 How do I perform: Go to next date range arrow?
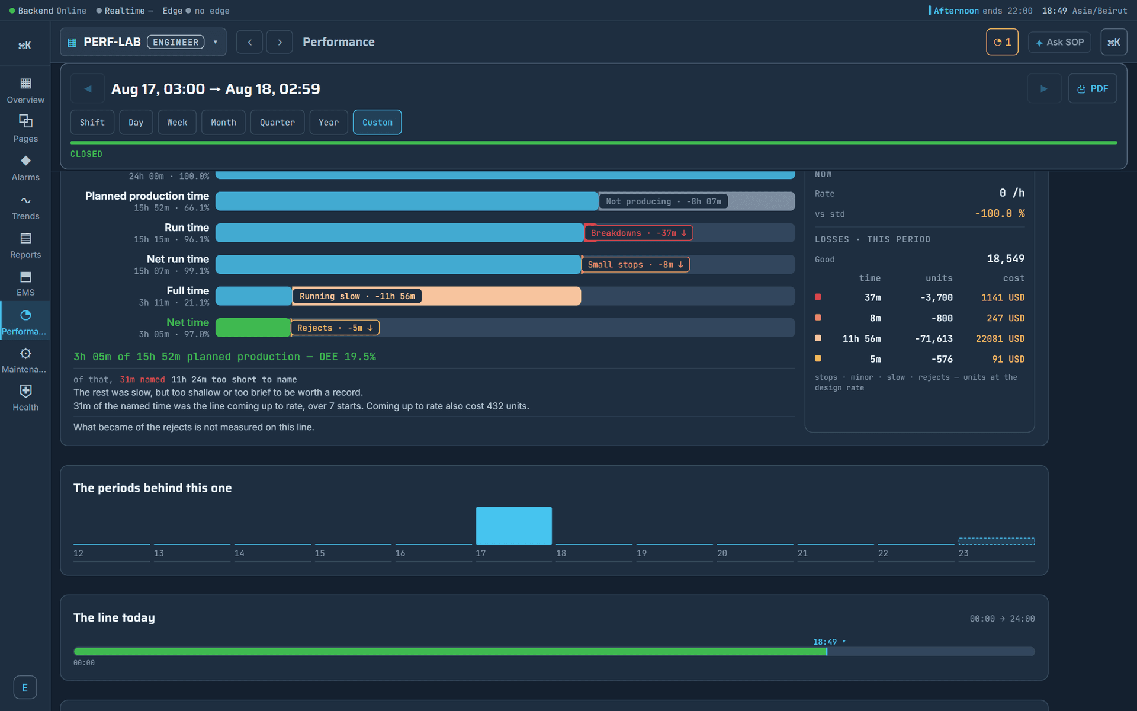click(x=1044, y=89)
